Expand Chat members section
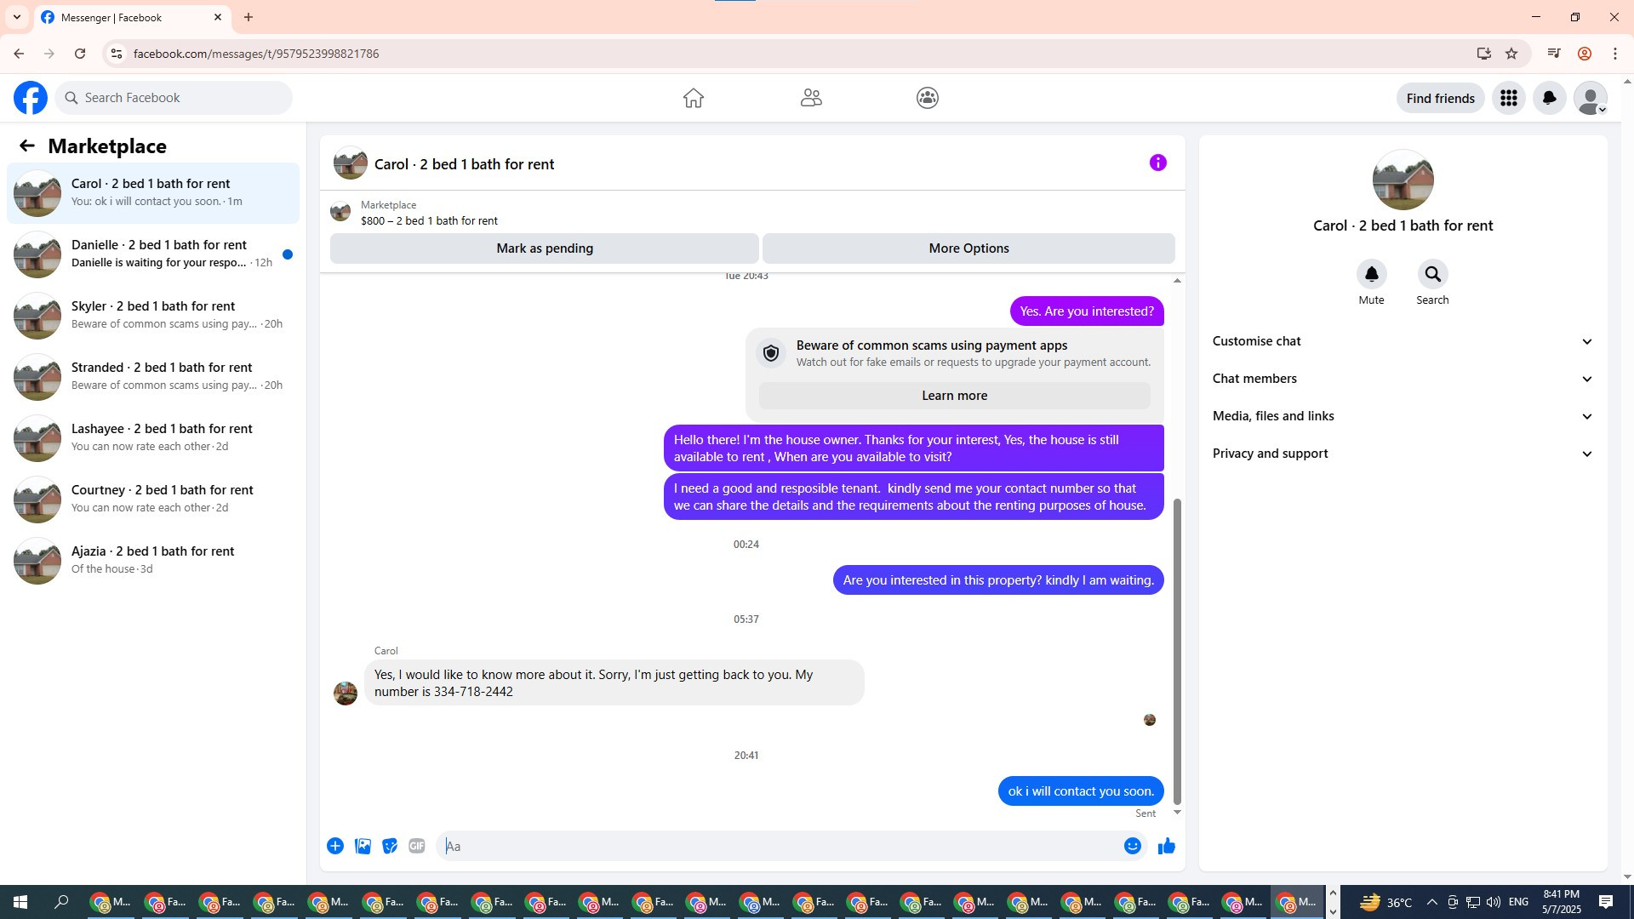The image size is (1634, 919). coord(1403,379)
